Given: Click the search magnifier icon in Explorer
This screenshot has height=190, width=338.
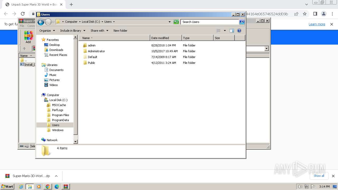Looking at the screenshot, I should point(242,22).
